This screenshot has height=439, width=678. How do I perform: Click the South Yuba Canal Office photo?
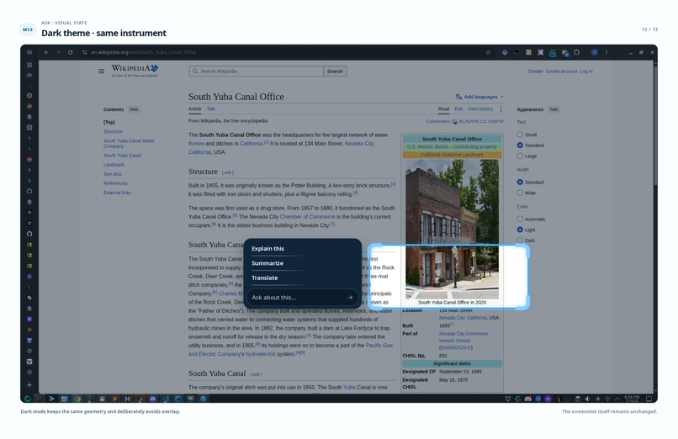click(452, 229)
